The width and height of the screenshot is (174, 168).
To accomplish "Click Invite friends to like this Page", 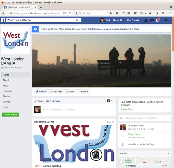I will pyautogui.click(x=141, y=144).
